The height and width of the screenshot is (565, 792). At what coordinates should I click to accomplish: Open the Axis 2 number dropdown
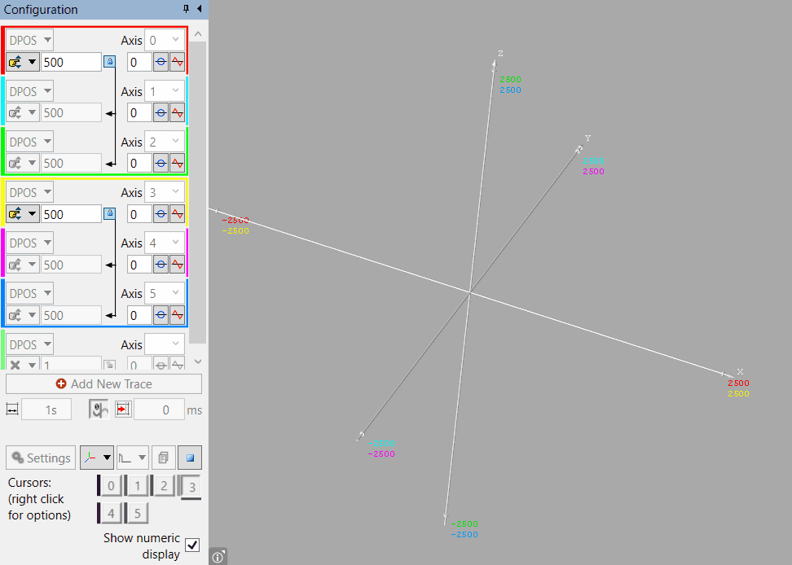164,142
